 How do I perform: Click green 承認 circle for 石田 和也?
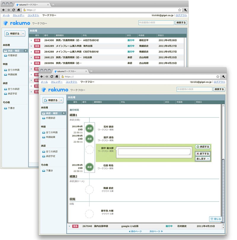coord(89,167)
